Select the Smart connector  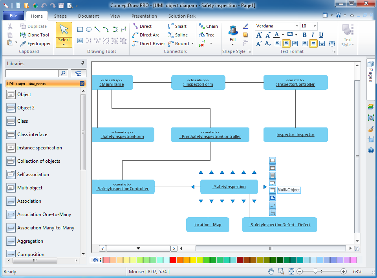pyautogui.click(x=177, y=26)
